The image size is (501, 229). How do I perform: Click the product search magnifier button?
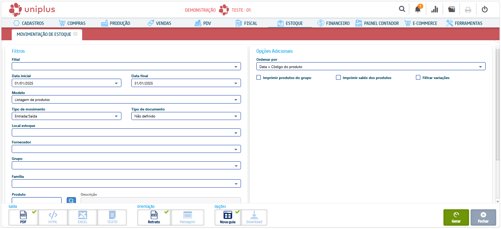point(71,200)
